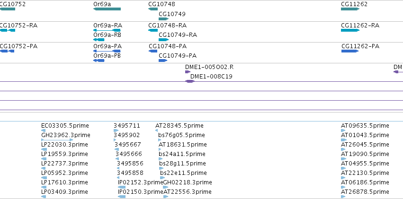Click the CG11262-PA label

(x=360, y=46)
